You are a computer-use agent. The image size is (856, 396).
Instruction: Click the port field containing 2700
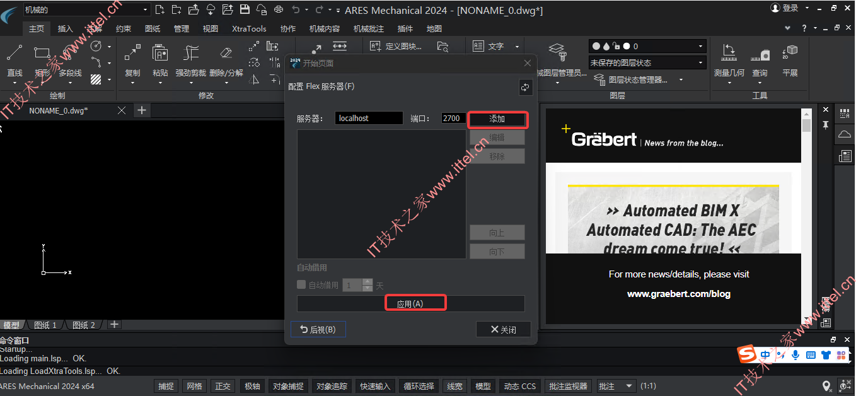pos(454,118)
